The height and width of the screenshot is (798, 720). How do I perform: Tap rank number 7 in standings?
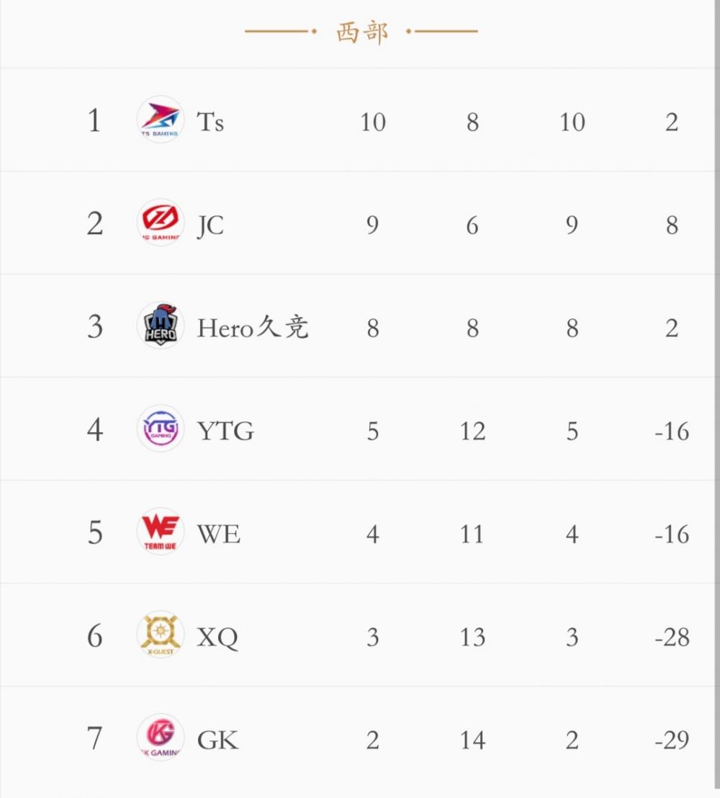[x=94, y=739]
